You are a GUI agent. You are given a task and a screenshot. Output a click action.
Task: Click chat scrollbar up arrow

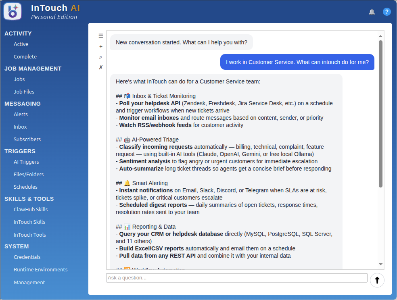pyautogui.click(x=380, y=36)
